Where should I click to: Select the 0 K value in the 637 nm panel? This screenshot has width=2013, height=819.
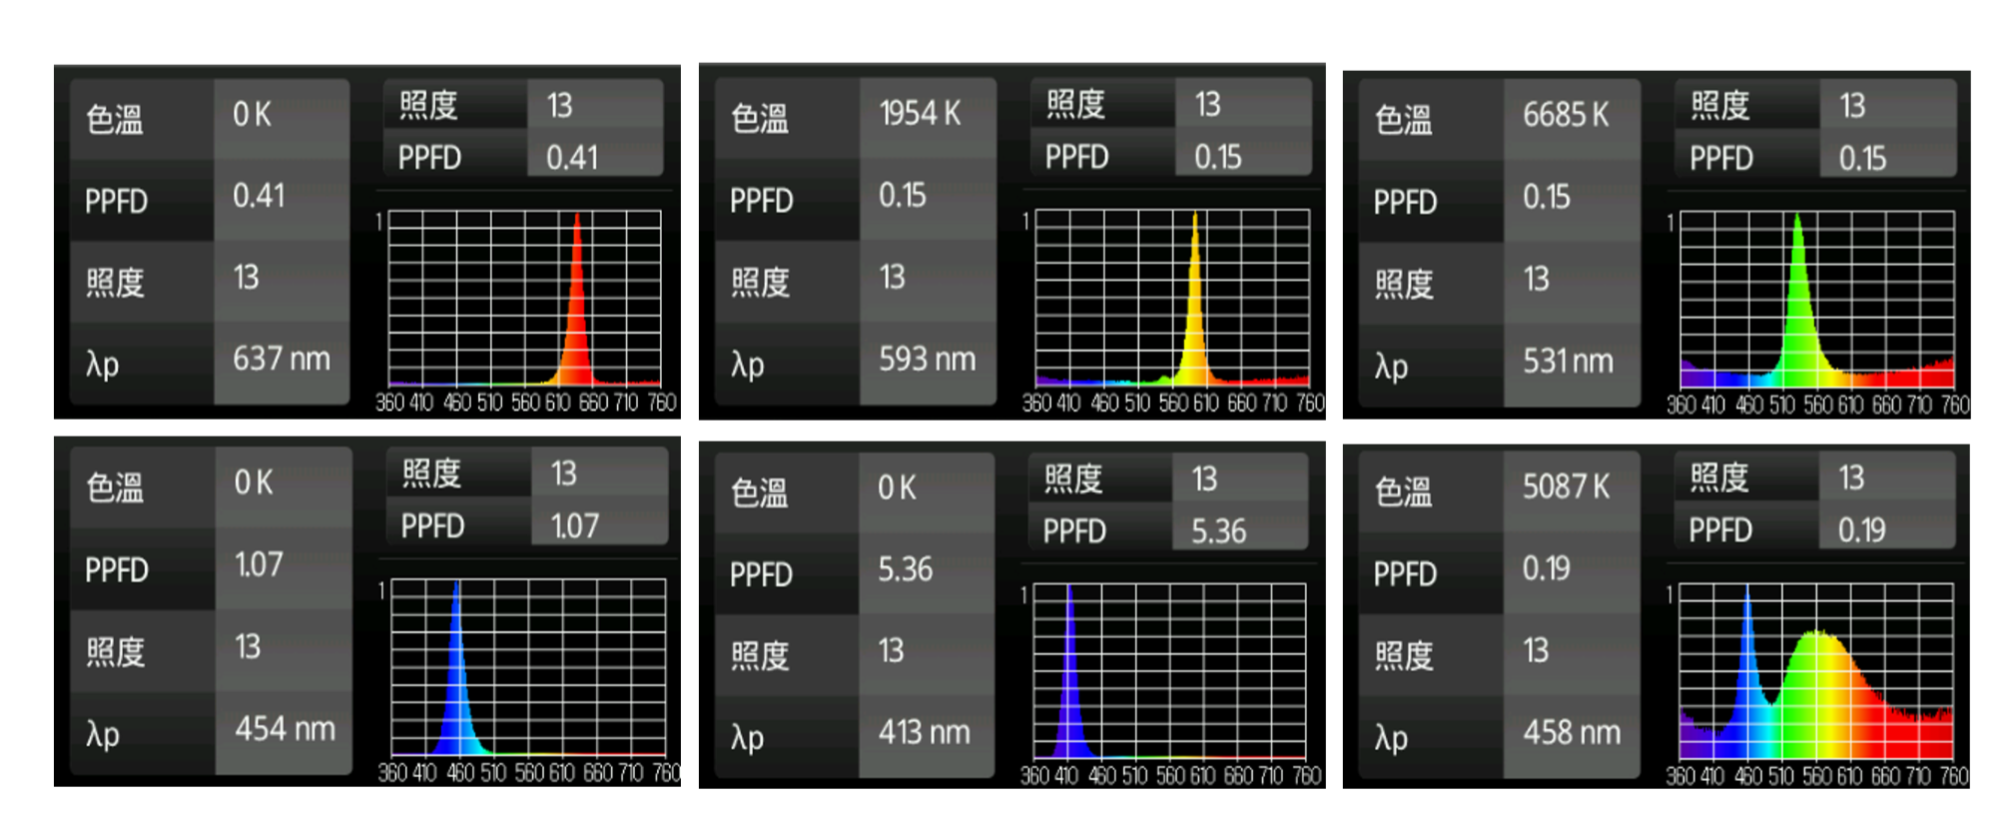252,114
